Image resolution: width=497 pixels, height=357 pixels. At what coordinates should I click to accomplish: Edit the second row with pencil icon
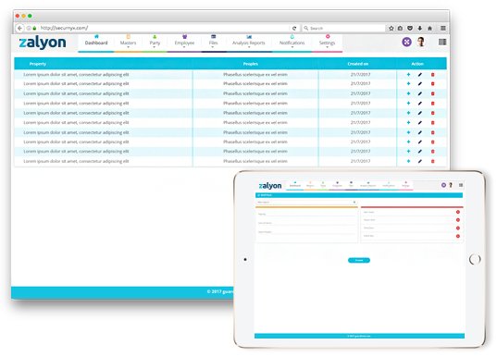click(420, 84)
